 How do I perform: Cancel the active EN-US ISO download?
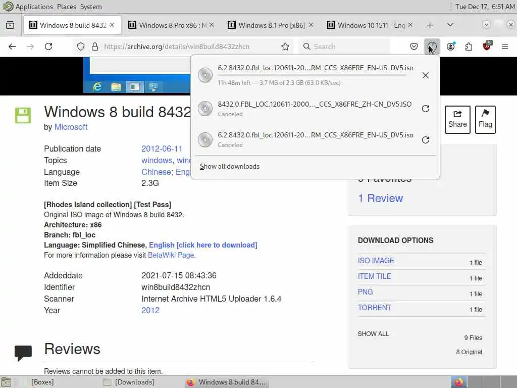(425, 75)
